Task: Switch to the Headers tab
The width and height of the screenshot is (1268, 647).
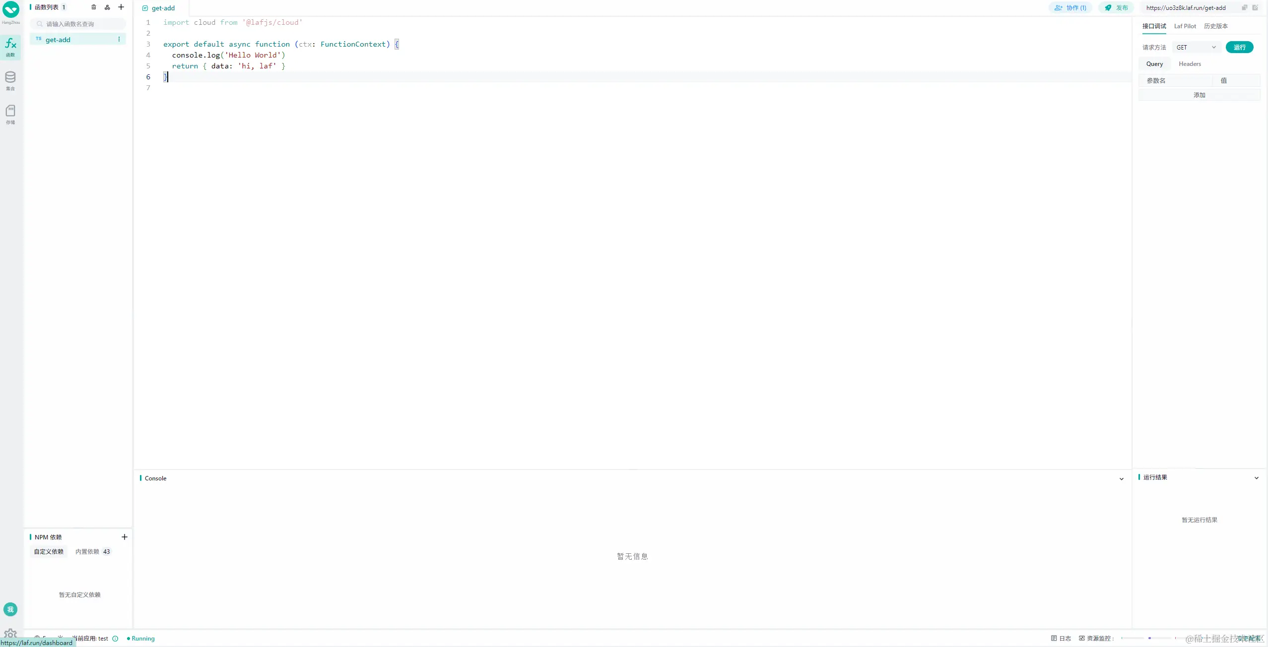Action: click(1190, 64)
